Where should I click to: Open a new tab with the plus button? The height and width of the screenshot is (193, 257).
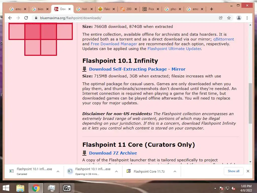(x=211, y=9)
